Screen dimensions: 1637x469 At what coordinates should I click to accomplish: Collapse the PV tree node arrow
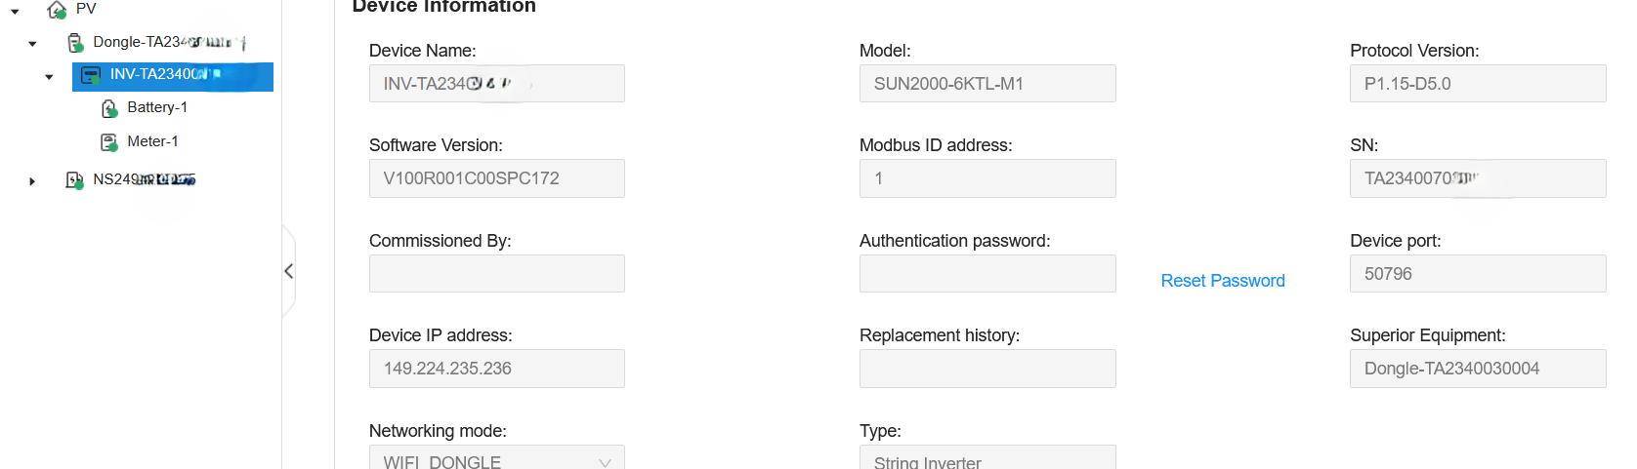coord(16,12)
